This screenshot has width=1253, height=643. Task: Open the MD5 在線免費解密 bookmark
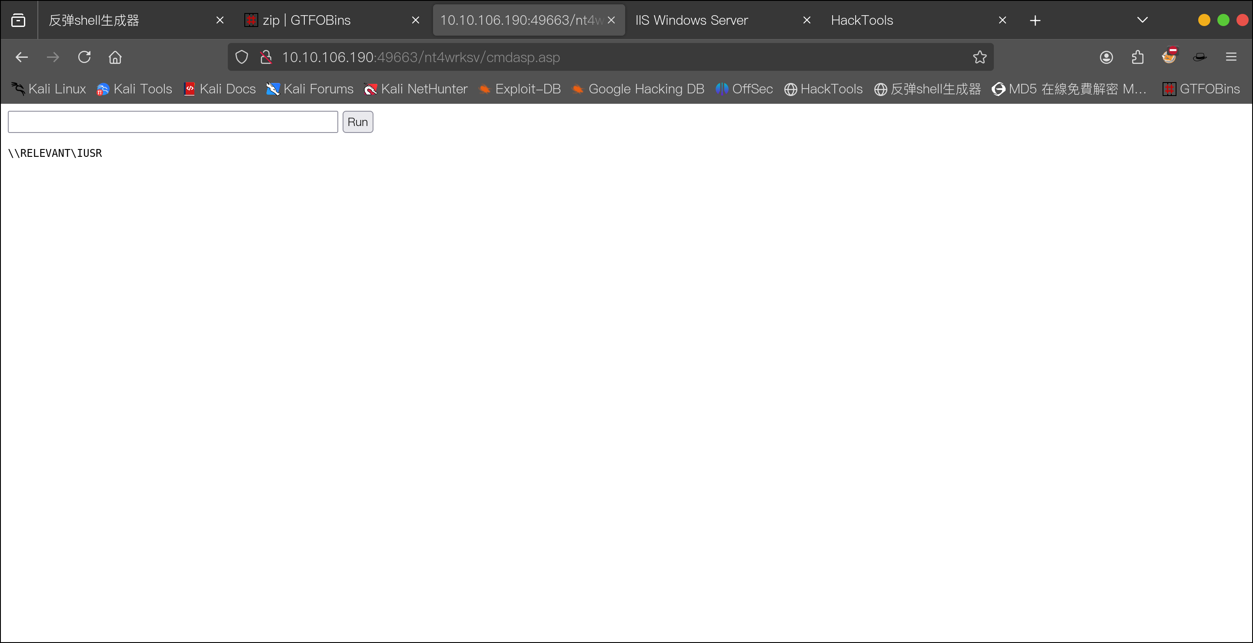[x=1069, y=89]
